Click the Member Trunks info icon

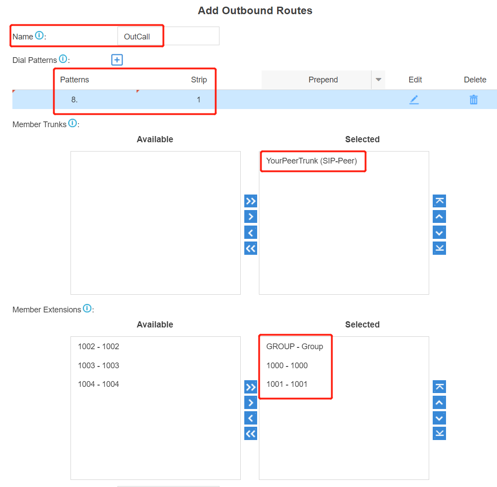click(72, 123)
